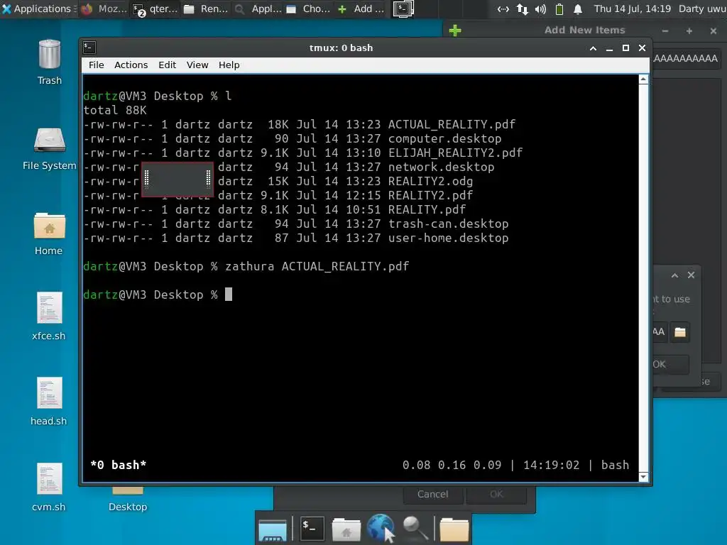The width and height of the screenshot is (727, 545).
Task: Click the terminal window menu icon
Action: tap(89, 48)
